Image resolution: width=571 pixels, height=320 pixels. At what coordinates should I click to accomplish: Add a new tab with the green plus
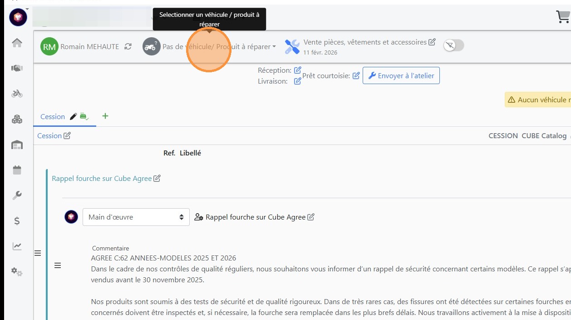click(105, 116)
